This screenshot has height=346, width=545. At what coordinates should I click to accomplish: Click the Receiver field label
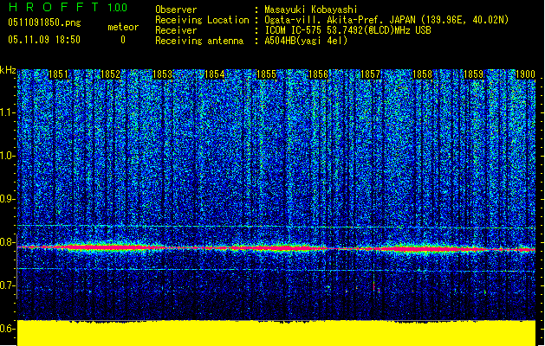(176, 30)
